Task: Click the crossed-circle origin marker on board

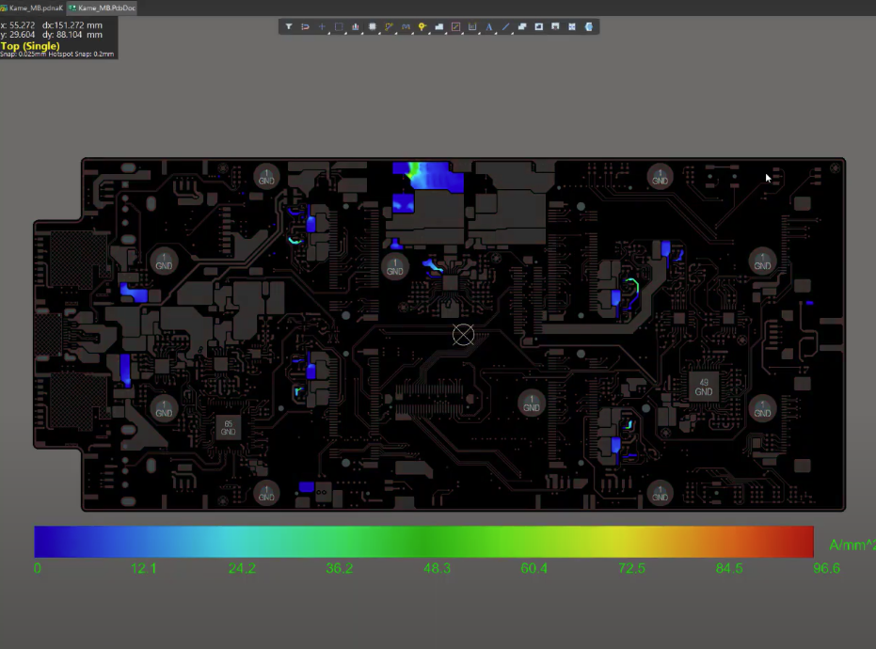Action: (x=463, y=334)
